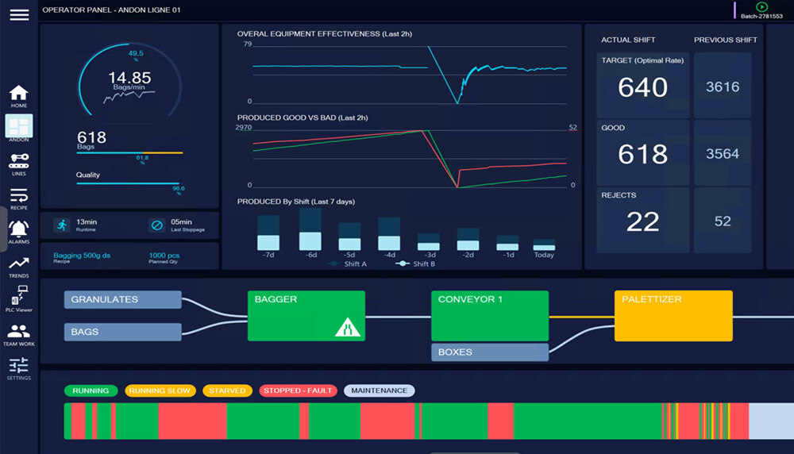Select the Stopped - Fault status pill
The height and width of the screenshot is (454, 794).
coord(299,391)
